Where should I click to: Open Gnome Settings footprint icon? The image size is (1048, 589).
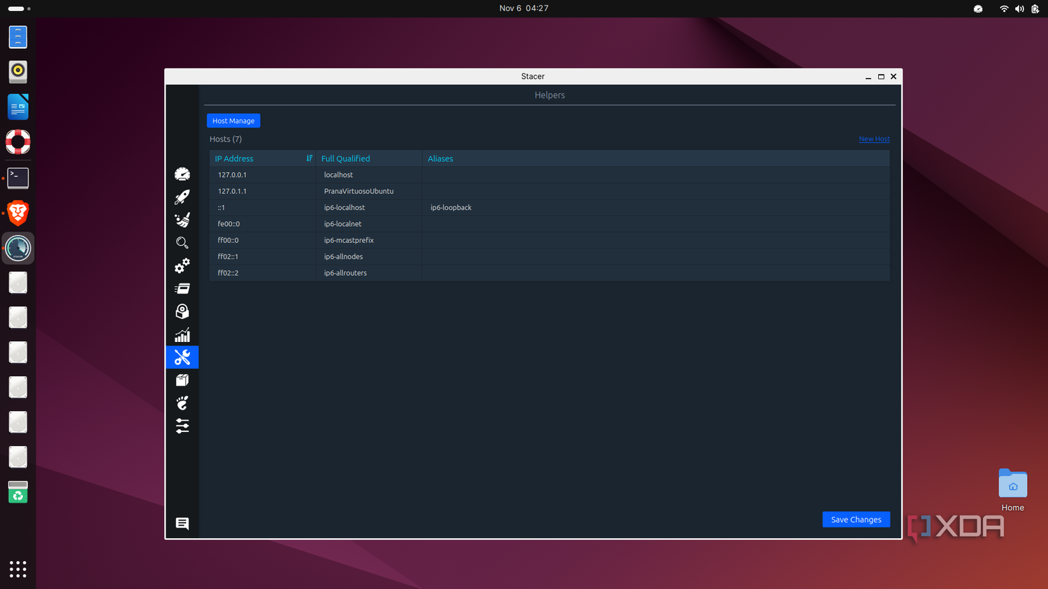(x=182, y=403)
